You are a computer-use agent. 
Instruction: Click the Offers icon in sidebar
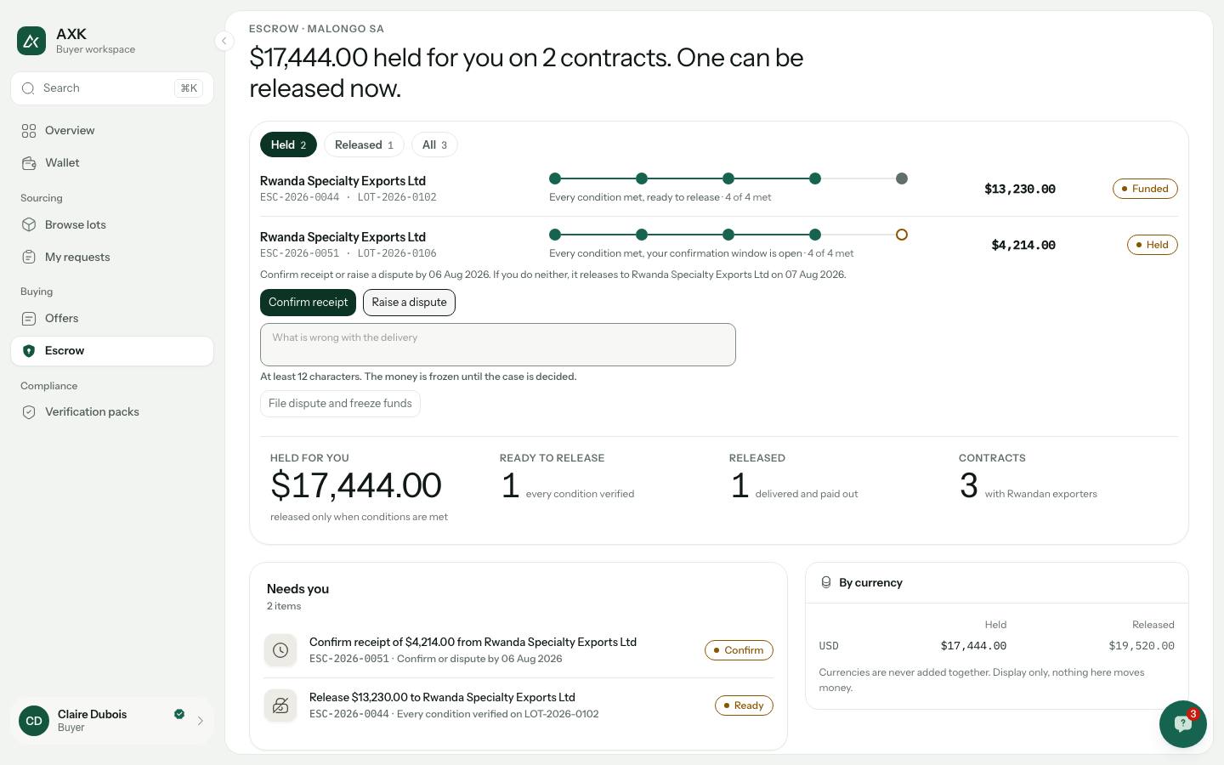coord(29,319)
